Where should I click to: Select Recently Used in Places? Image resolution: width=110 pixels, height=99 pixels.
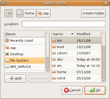pyautogui.click(x=25, y=40)
